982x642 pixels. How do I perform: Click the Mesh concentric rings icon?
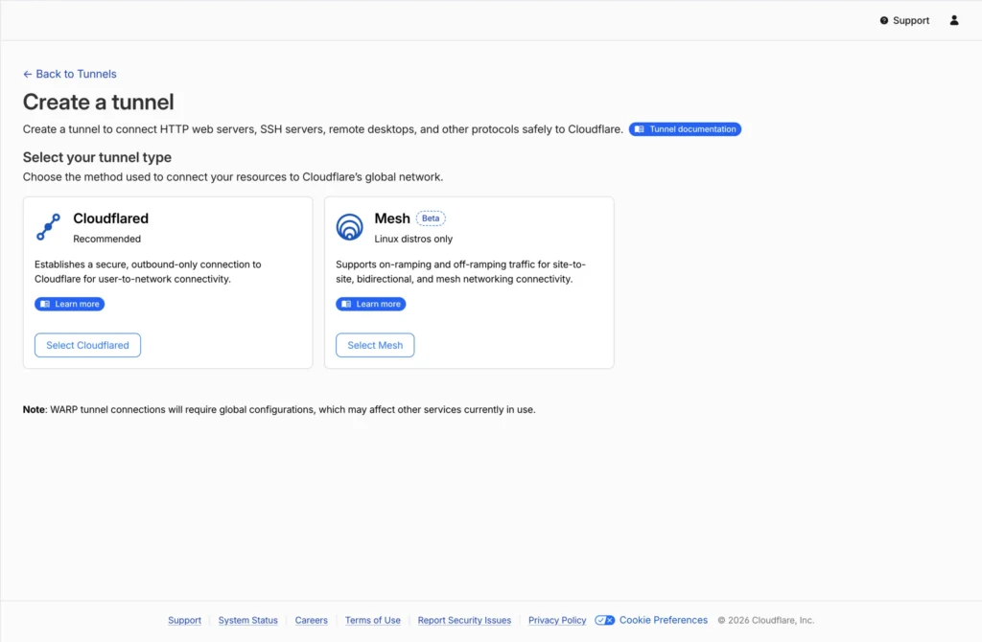349,226
